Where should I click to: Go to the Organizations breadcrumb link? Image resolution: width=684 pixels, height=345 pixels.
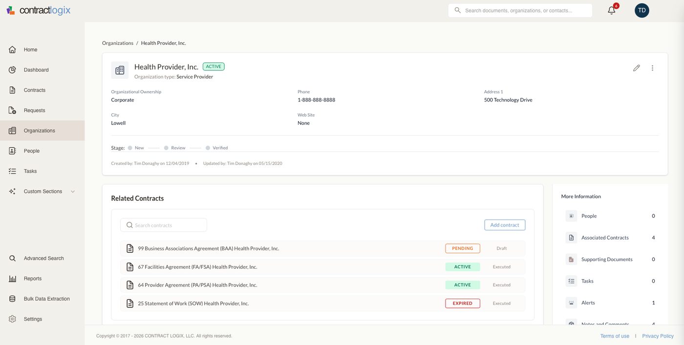(x=118, y=43)
